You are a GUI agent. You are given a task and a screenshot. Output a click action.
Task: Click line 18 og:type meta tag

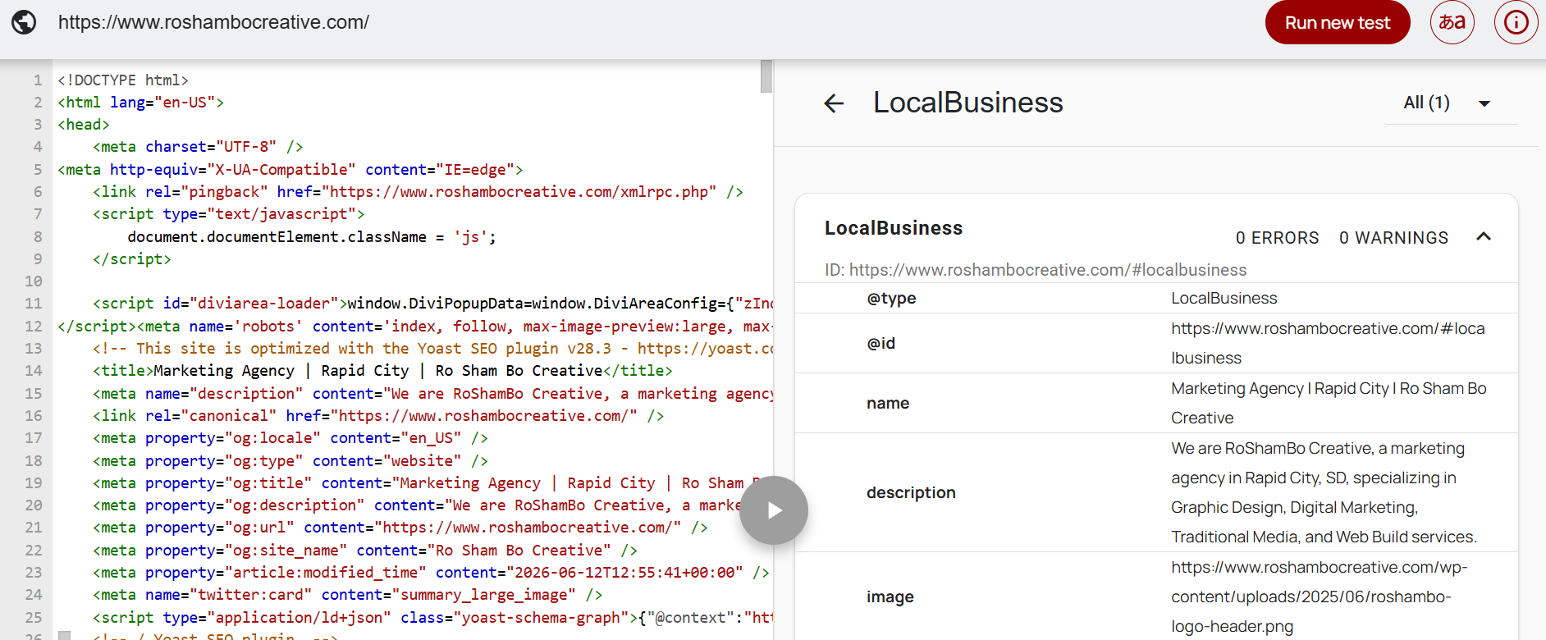click(x=290, y=461)
